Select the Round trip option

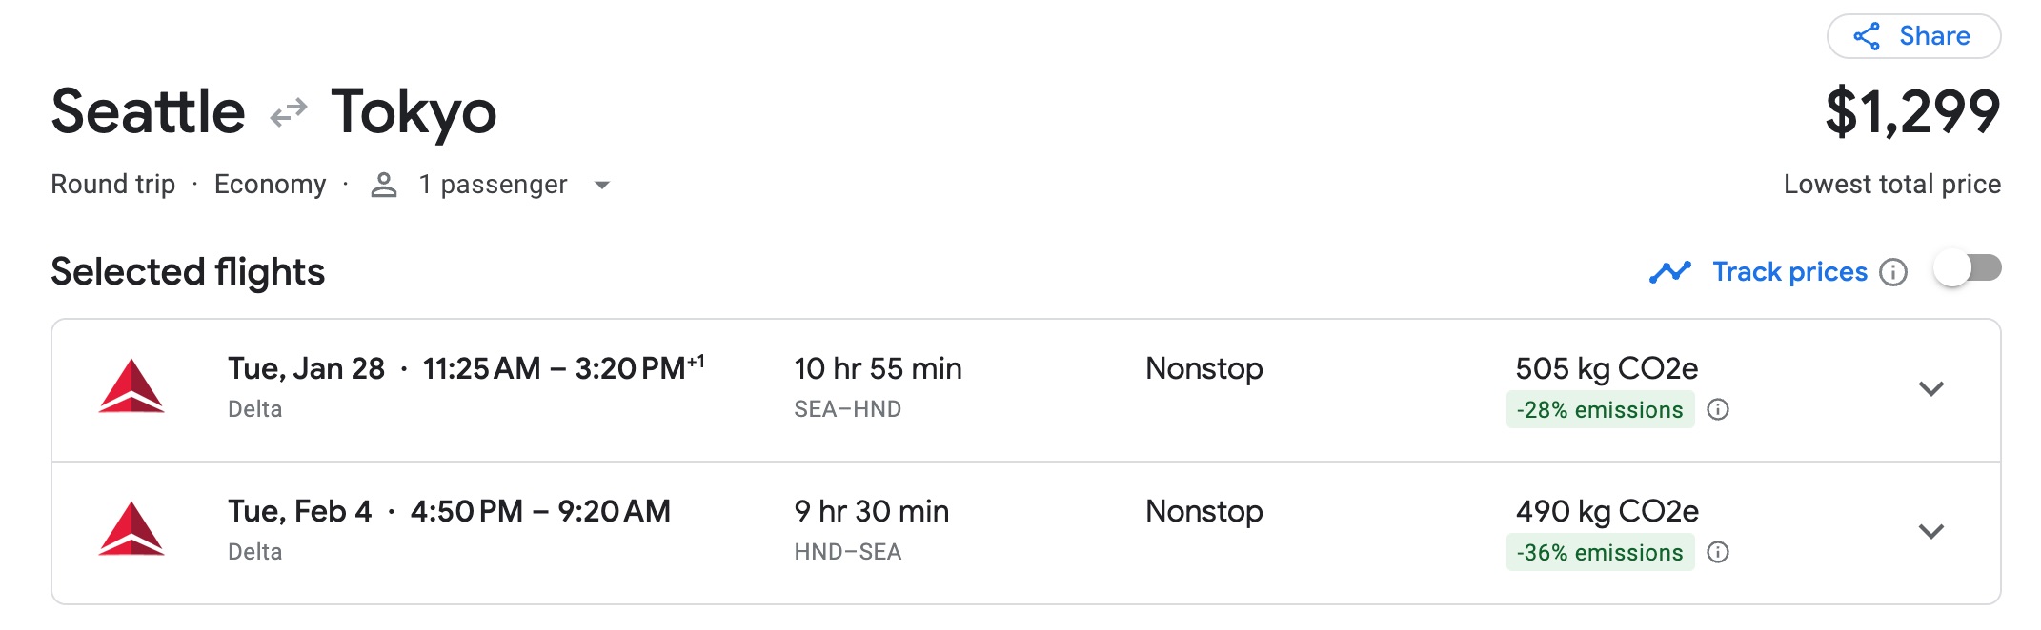coord(114,184)
